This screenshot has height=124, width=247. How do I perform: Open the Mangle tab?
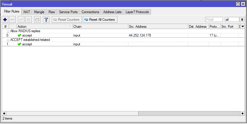pyautogui.click(x=39, y=12)
